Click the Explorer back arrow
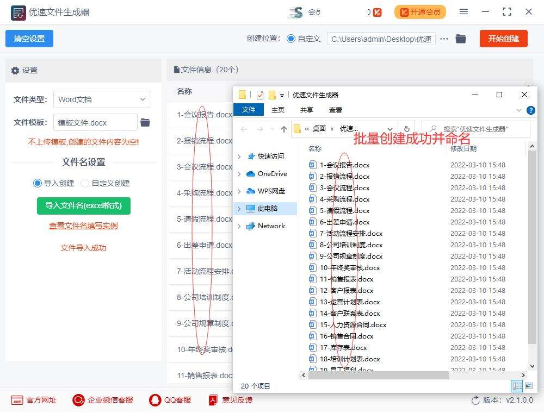This screenshot has width=544, height=413. coord(244,129)
